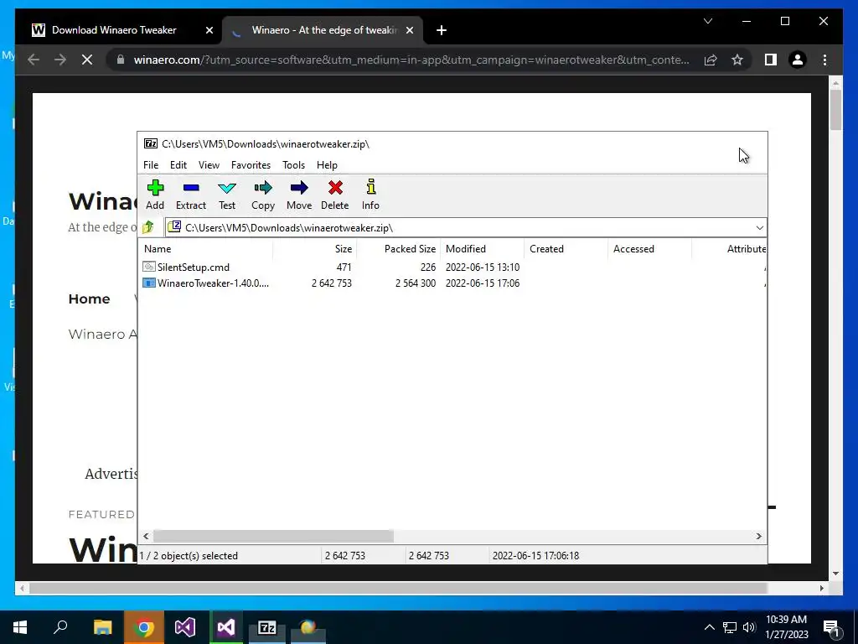This screenshot has height=644, width=858.
Task: Click the Chrome address bar URL
Action: [411, 60]
